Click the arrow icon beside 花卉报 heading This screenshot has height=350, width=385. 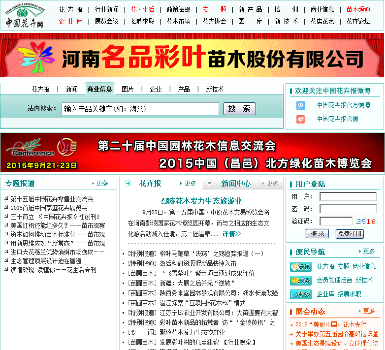128,183
